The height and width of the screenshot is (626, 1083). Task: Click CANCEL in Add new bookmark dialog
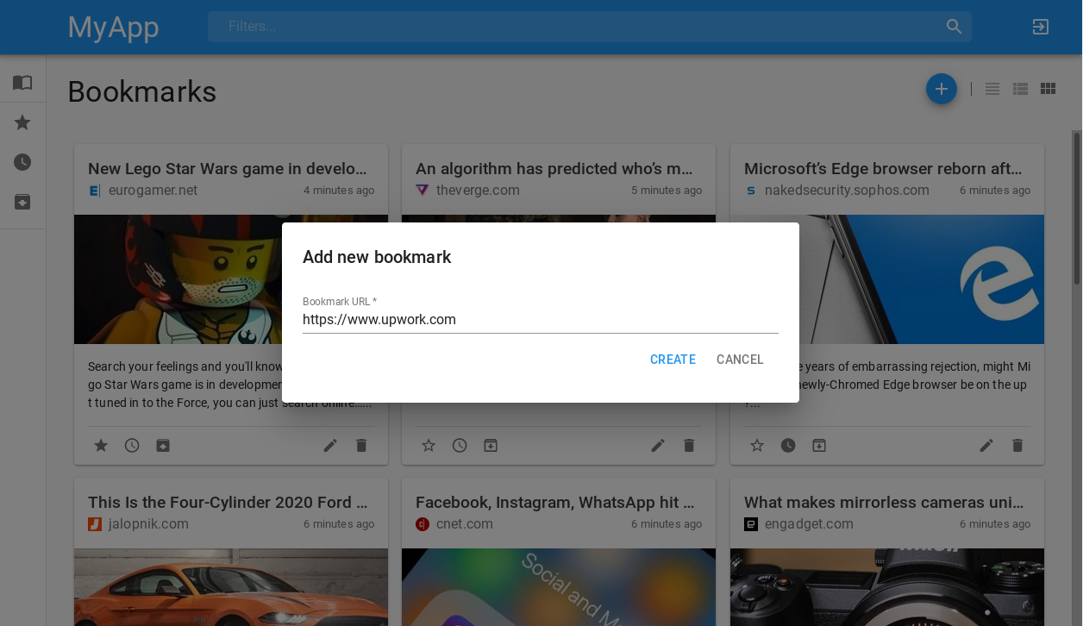tap(740, 360)
